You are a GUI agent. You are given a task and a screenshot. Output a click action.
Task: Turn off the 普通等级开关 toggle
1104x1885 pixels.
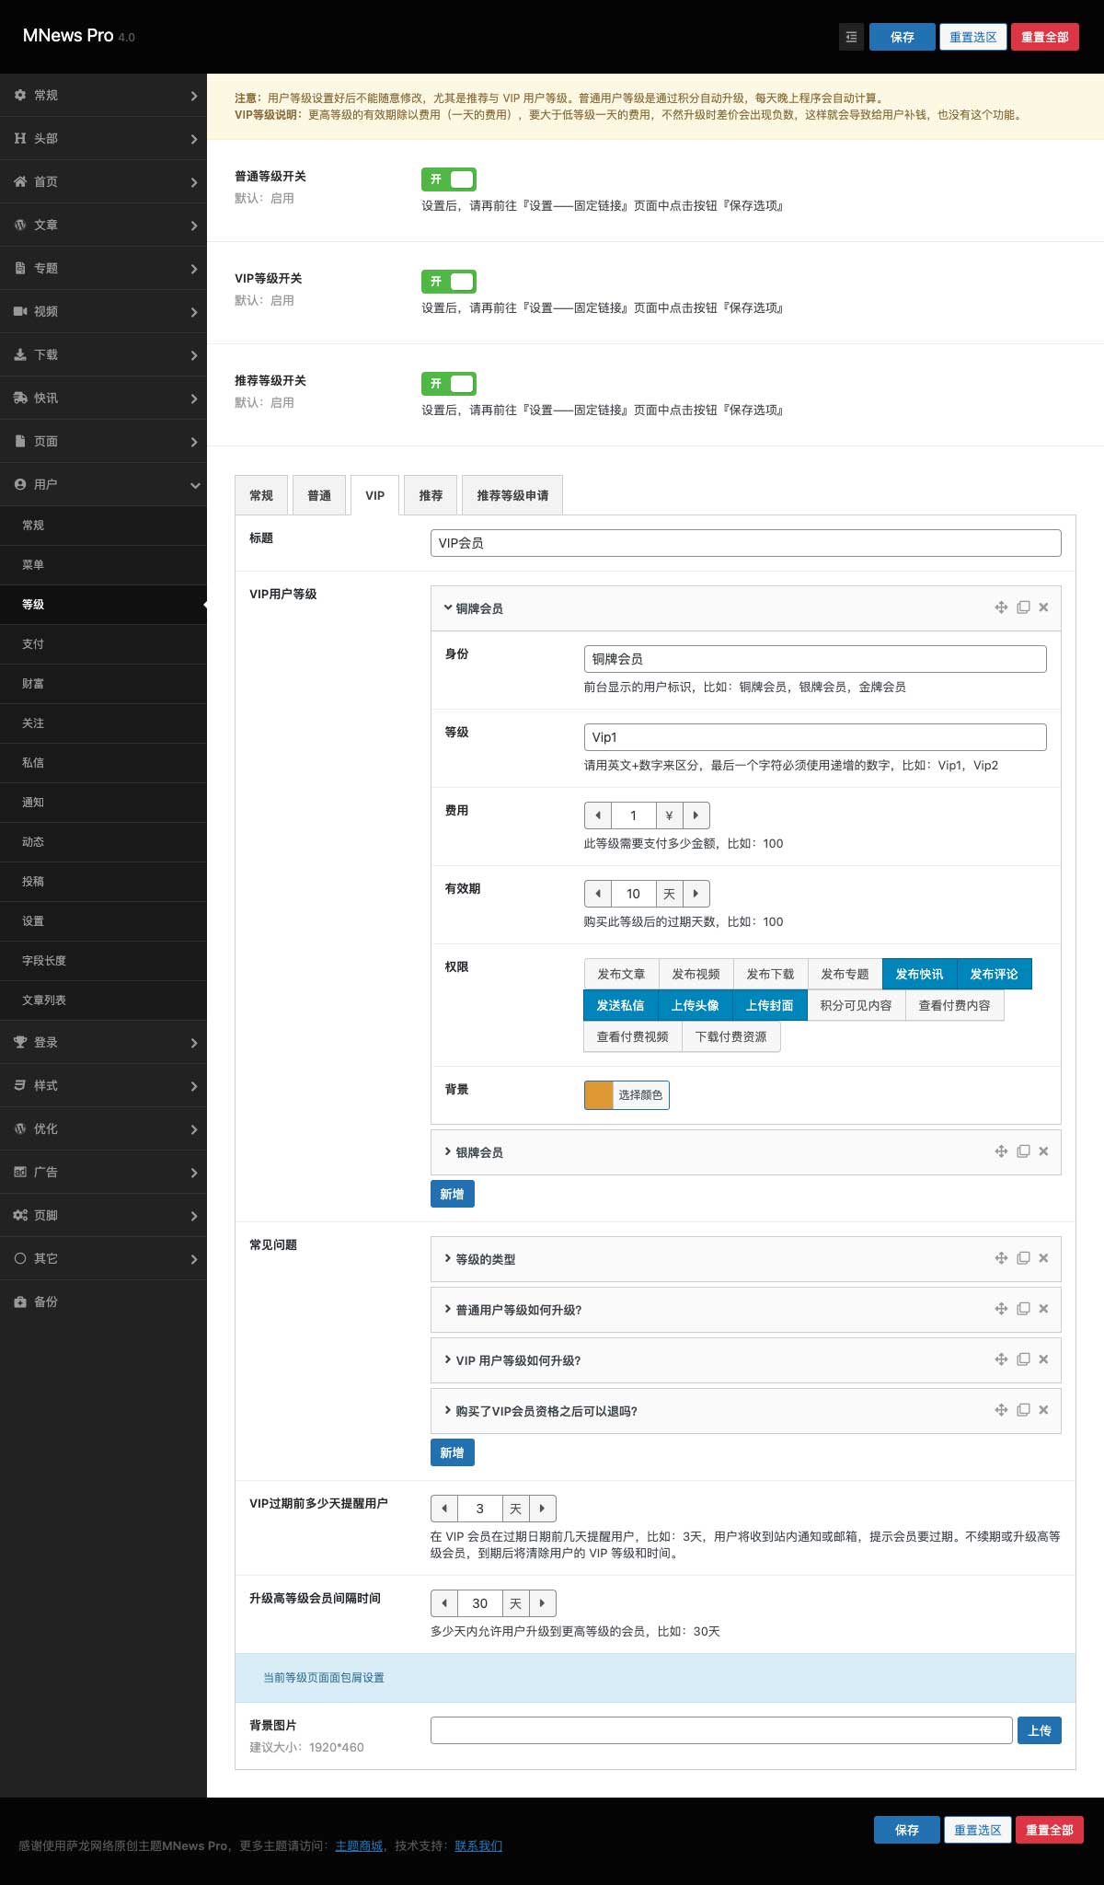[449, 179]
